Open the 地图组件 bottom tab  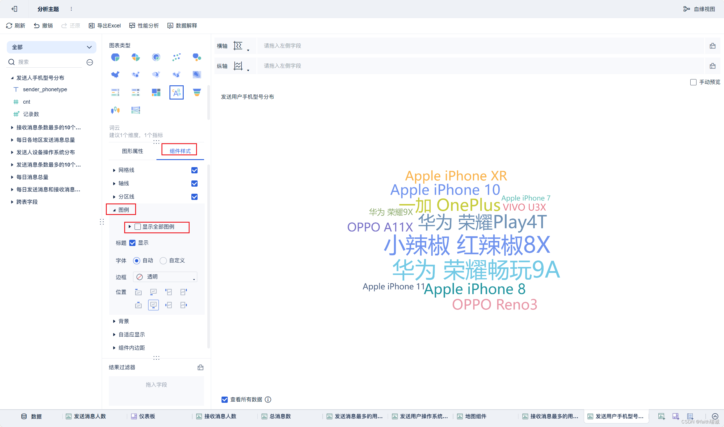[475, 416]
